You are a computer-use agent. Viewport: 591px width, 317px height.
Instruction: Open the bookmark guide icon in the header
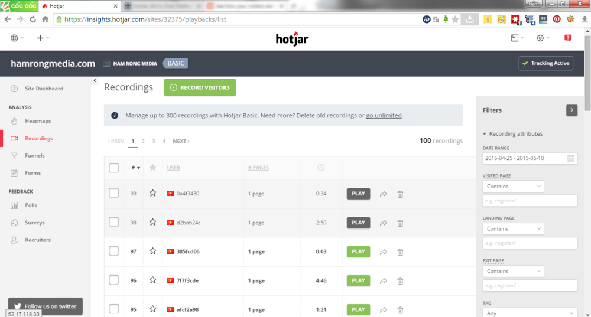pos(517,38)
